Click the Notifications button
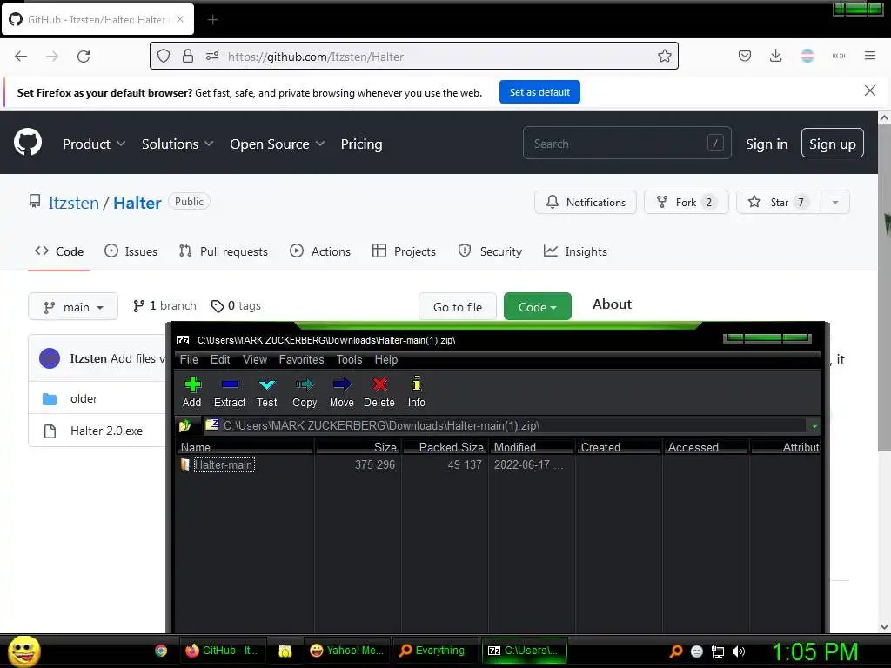 (586, 202)
